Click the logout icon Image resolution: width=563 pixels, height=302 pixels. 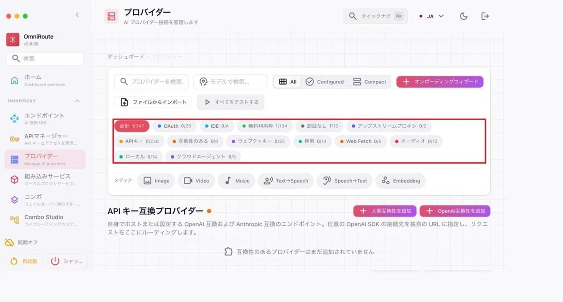(485, 16)
